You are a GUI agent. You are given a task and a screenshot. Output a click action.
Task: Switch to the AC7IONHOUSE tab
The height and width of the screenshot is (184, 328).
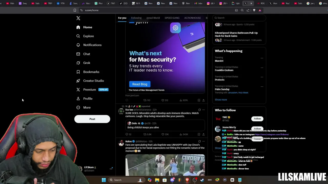pyautogui.click(x=192, y=18)
